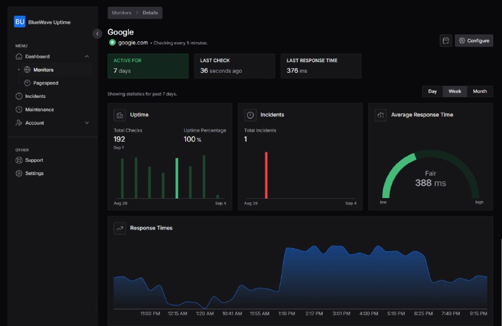
Task: Click the BlueWave Uptime BU logo
Action: [19, 21]
